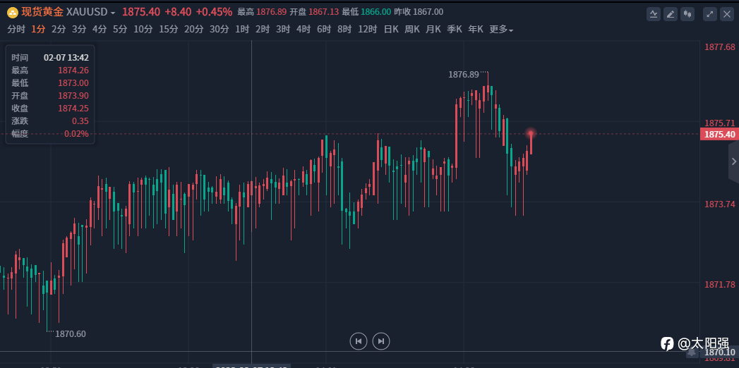The image size is (739, 368).
Task: Step back to previous candle
Action: tap(359, 341)
